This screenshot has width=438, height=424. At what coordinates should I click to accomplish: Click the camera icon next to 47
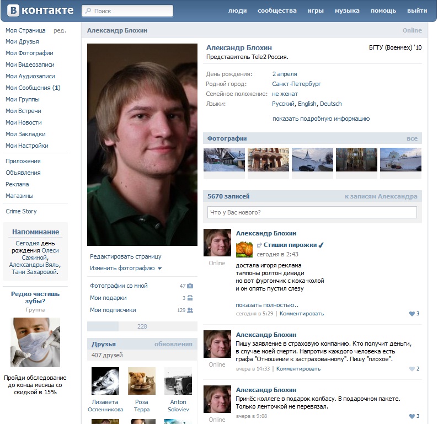(x=190, y=286)
